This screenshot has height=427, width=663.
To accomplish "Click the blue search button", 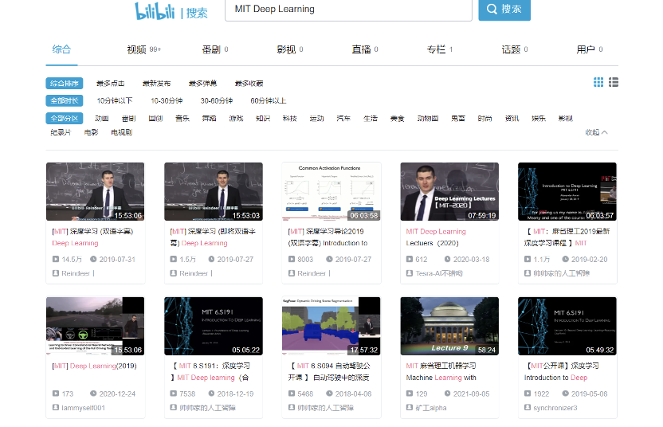I will [504, 10].
